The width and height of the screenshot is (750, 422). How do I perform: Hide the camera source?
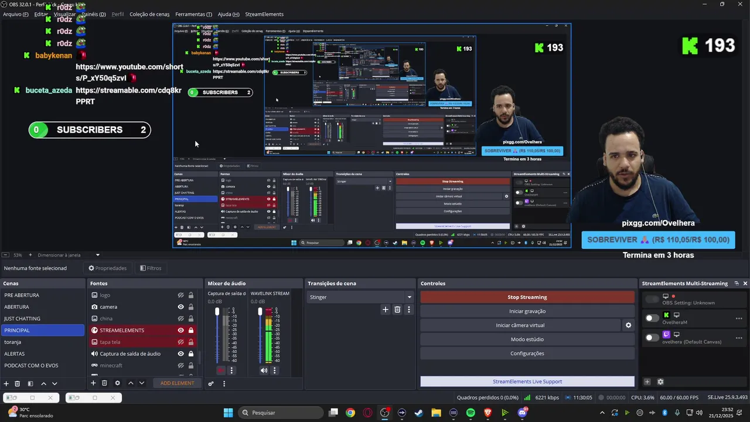click(181, 307)
